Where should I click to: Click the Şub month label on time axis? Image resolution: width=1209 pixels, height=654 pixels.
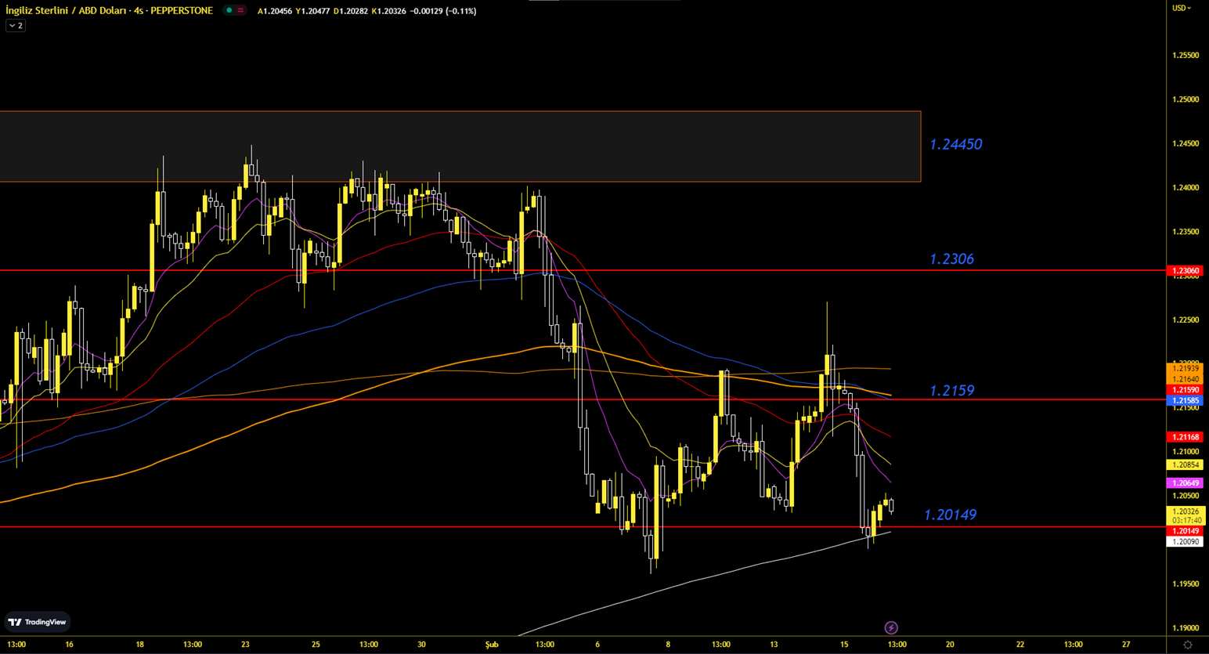(492, 645)
